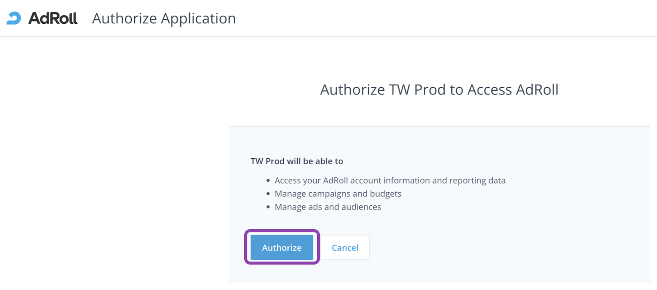This screenshot has width=657, height=290.
Task: Click the Access your AdRoll account information line
Action: 390,180
